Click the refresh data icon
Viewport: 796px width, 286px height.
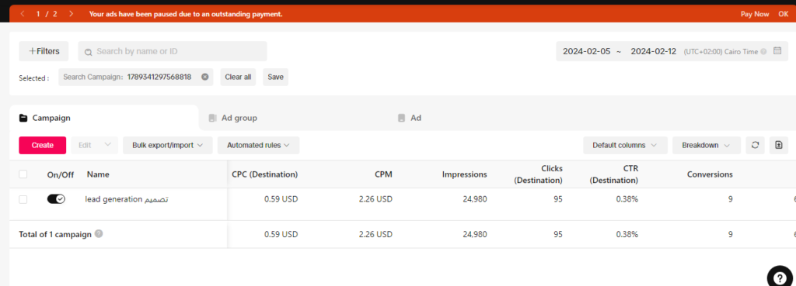pos(755,145)
